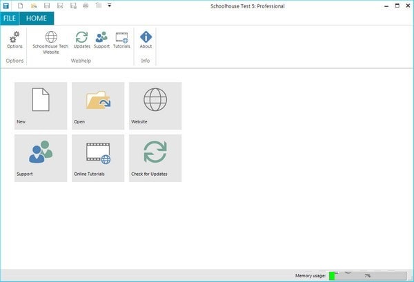This screenshot has height=282, width=414.
Task: Click the Open folder tile
Action: click(98, 105)
